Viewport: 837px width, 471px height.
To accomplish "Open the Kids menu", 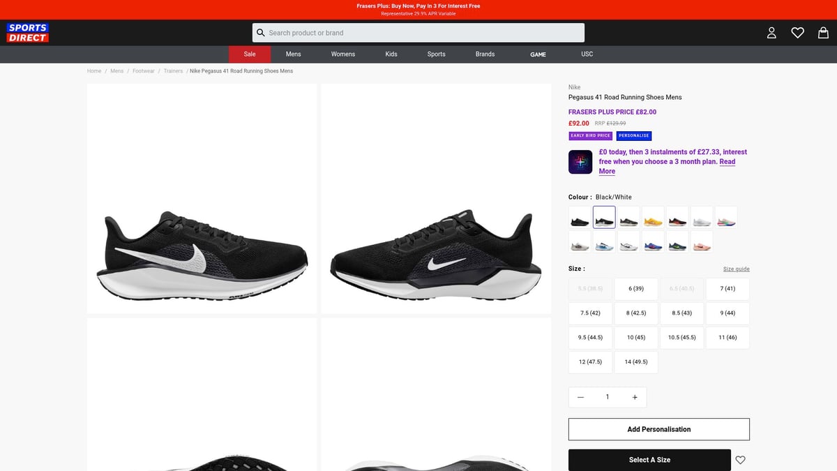I will 391,54.
